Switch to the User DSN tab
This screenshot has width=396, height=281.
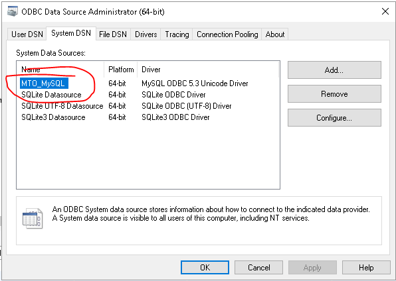click(x=27, y=34)
